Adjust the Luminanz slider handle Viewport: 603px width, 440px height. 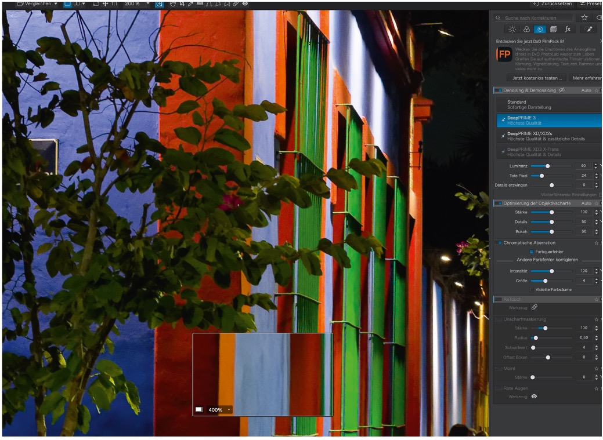click(x=548, y=166)
